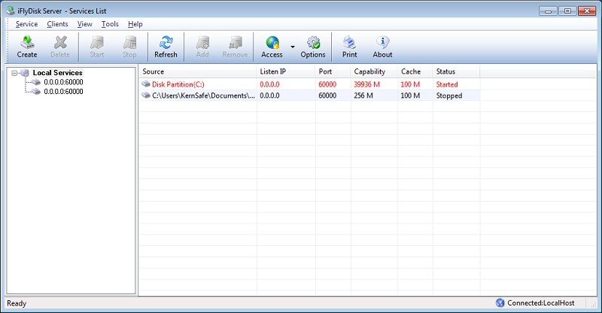The image size is (602, 313).
Task: Open the Options gear icon
Action: 313,47
